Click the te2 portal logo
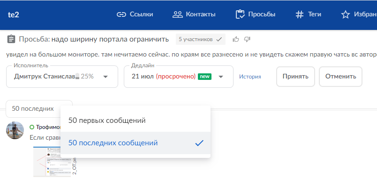Screen dimensions: 377x185 click(14, 15)
